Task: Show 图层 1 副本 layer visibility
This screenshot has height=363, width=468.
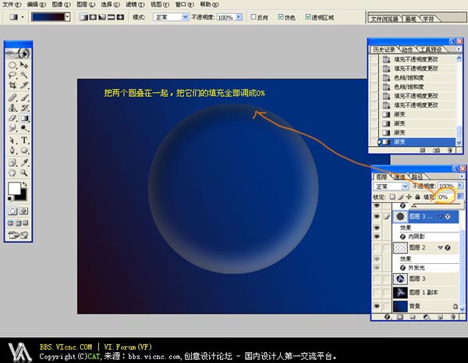Action: coord(378,292)
